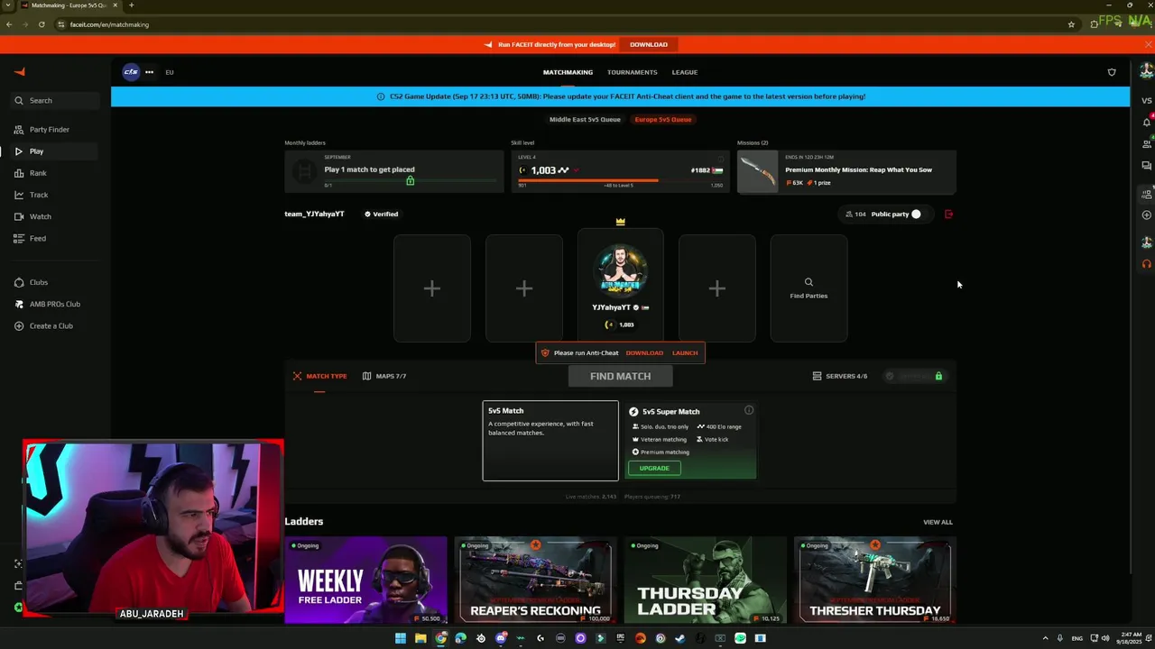Image resolution: width=1155 pixels, height=649 pixels.
Task: Click Download in the orange desktop banner
Action: pyautogui.click(x=649, y=44)
